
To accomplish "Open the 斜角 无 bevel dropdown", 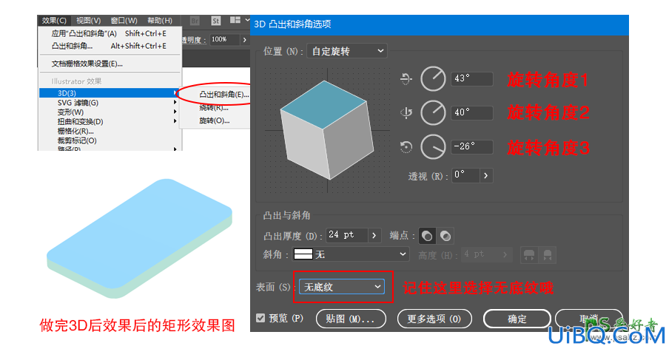I will coord(351,254).
